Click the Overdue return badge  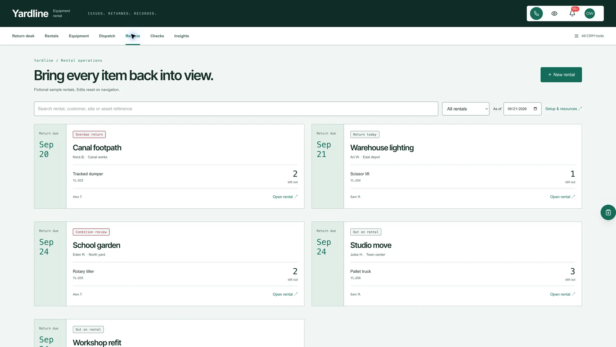[89, 135]
